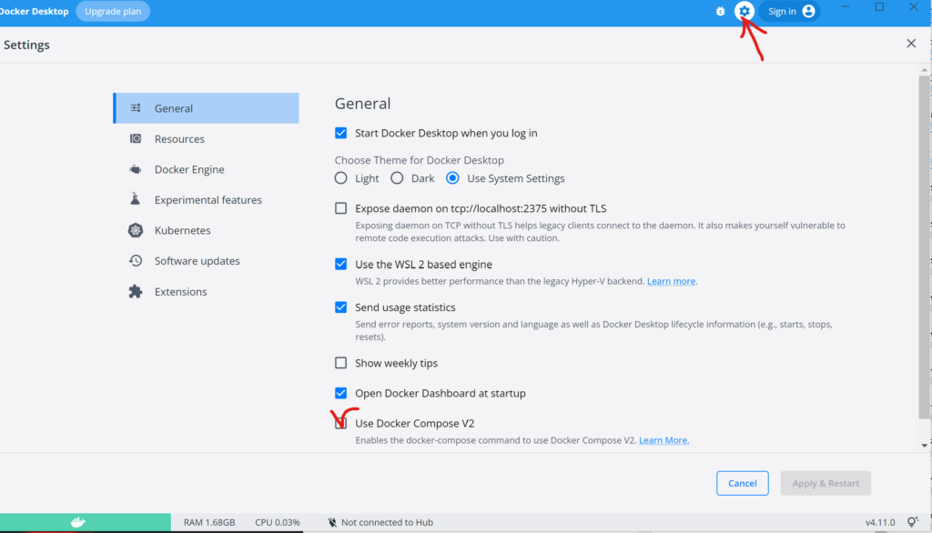Image resolution: width=932 pixels, height=533 pixels.
Task: Click the settings scrollbar down arrow
Action: pos(925,445)
